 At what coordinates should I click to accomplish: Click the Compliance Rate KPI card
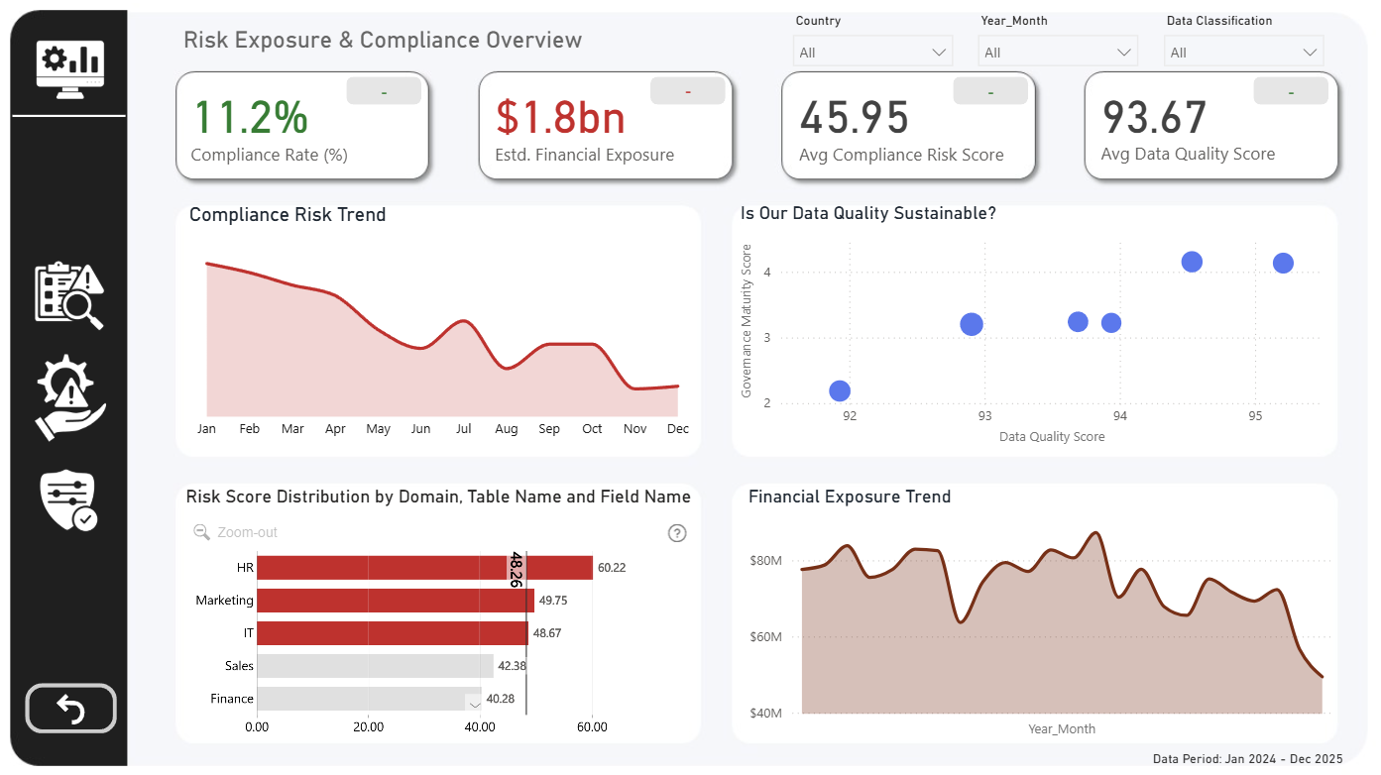pyautogui.click(x=302, y=126)
